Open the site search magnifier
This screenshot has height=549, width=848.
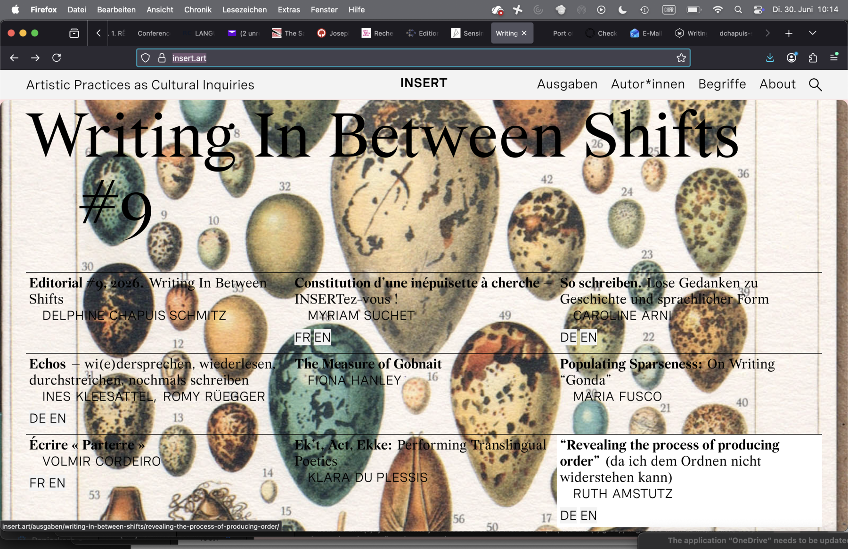[815, 84]
